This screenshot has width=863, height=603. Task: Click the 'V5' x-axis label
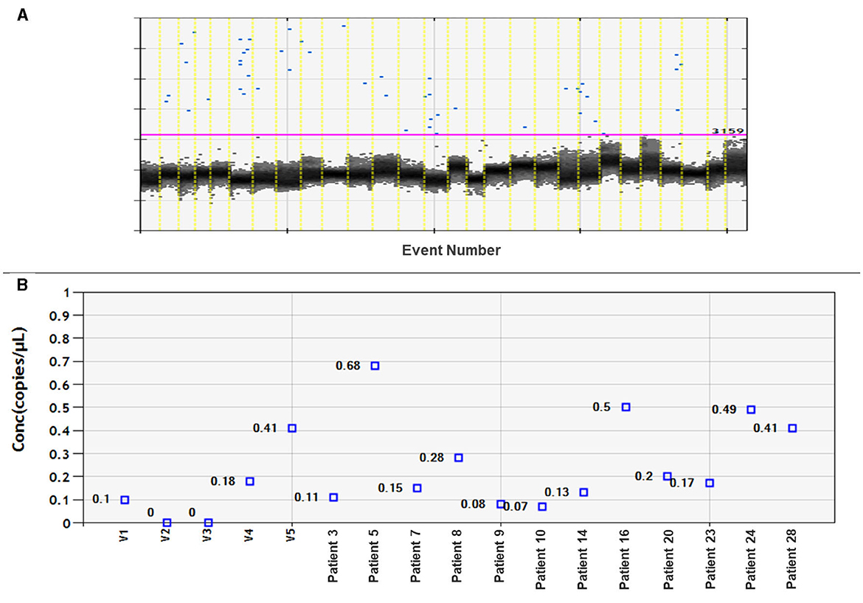[x=291, y=535]
